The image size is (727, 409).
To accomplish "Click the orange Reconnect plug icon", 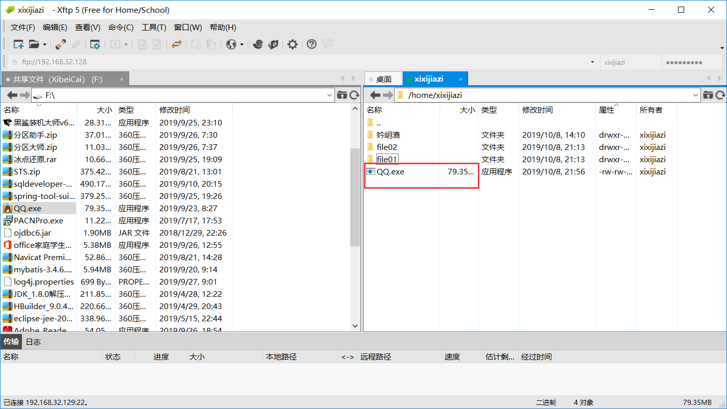I will (61, 44).
